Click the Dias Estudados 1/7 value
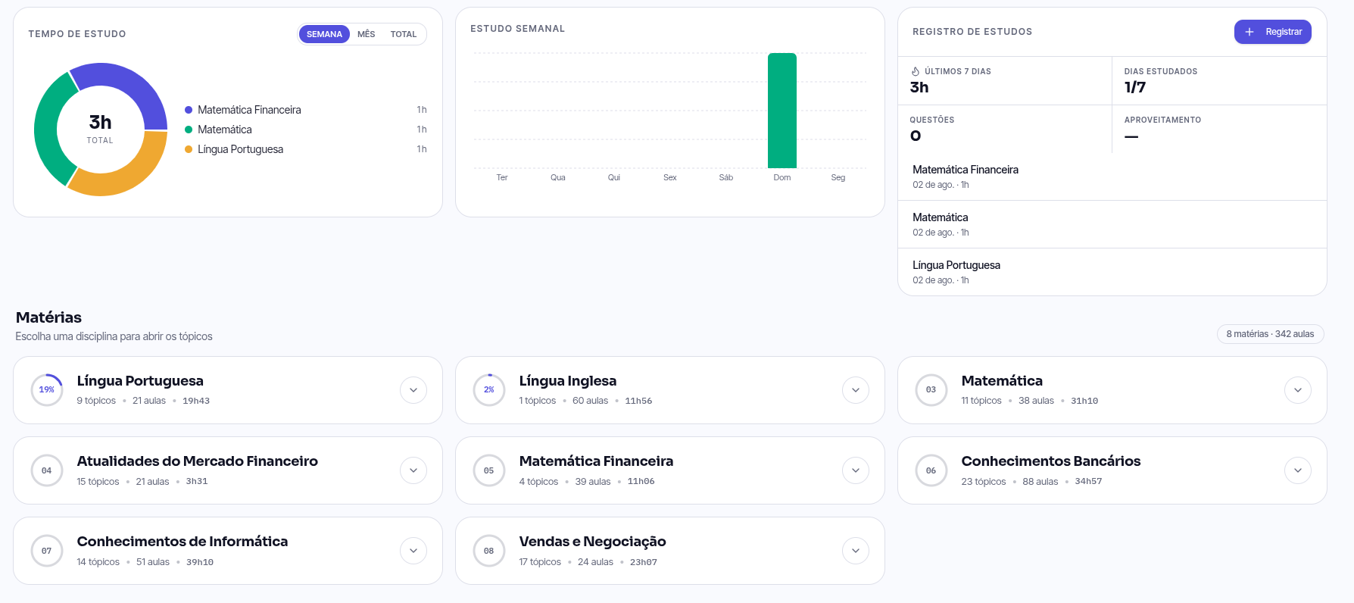The image size is (1354, 603). tap(1135, 87)
